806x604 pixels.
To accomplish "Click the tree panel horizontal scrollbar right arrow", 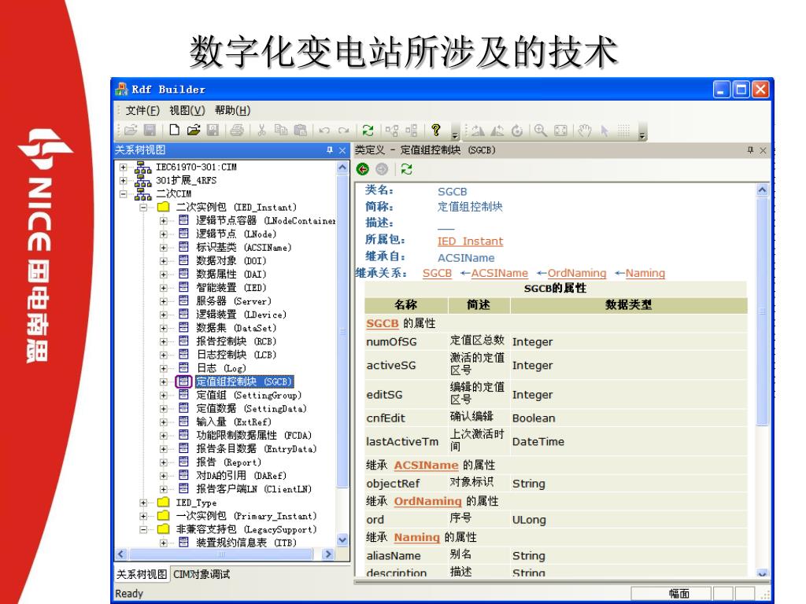I will [328, 554].
